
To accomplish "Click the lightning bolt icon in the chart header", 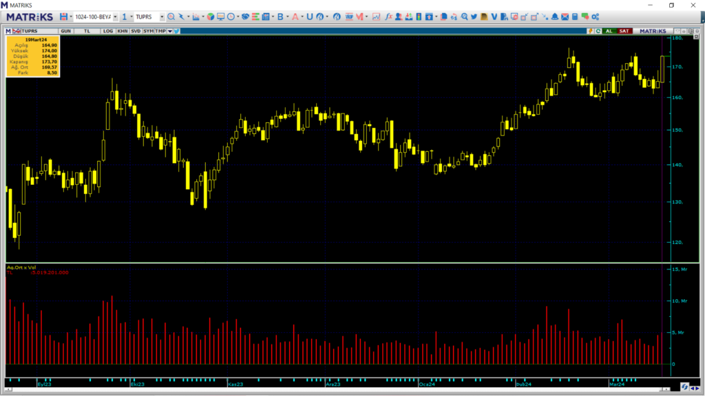I will pyautogui.click(x=590, y=31).
